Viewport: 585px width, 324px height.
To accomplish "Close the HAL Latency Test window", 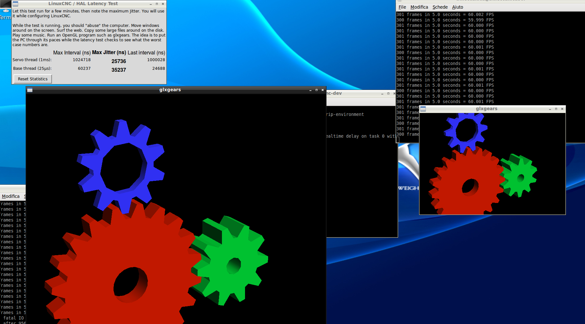I will point(163,4).
